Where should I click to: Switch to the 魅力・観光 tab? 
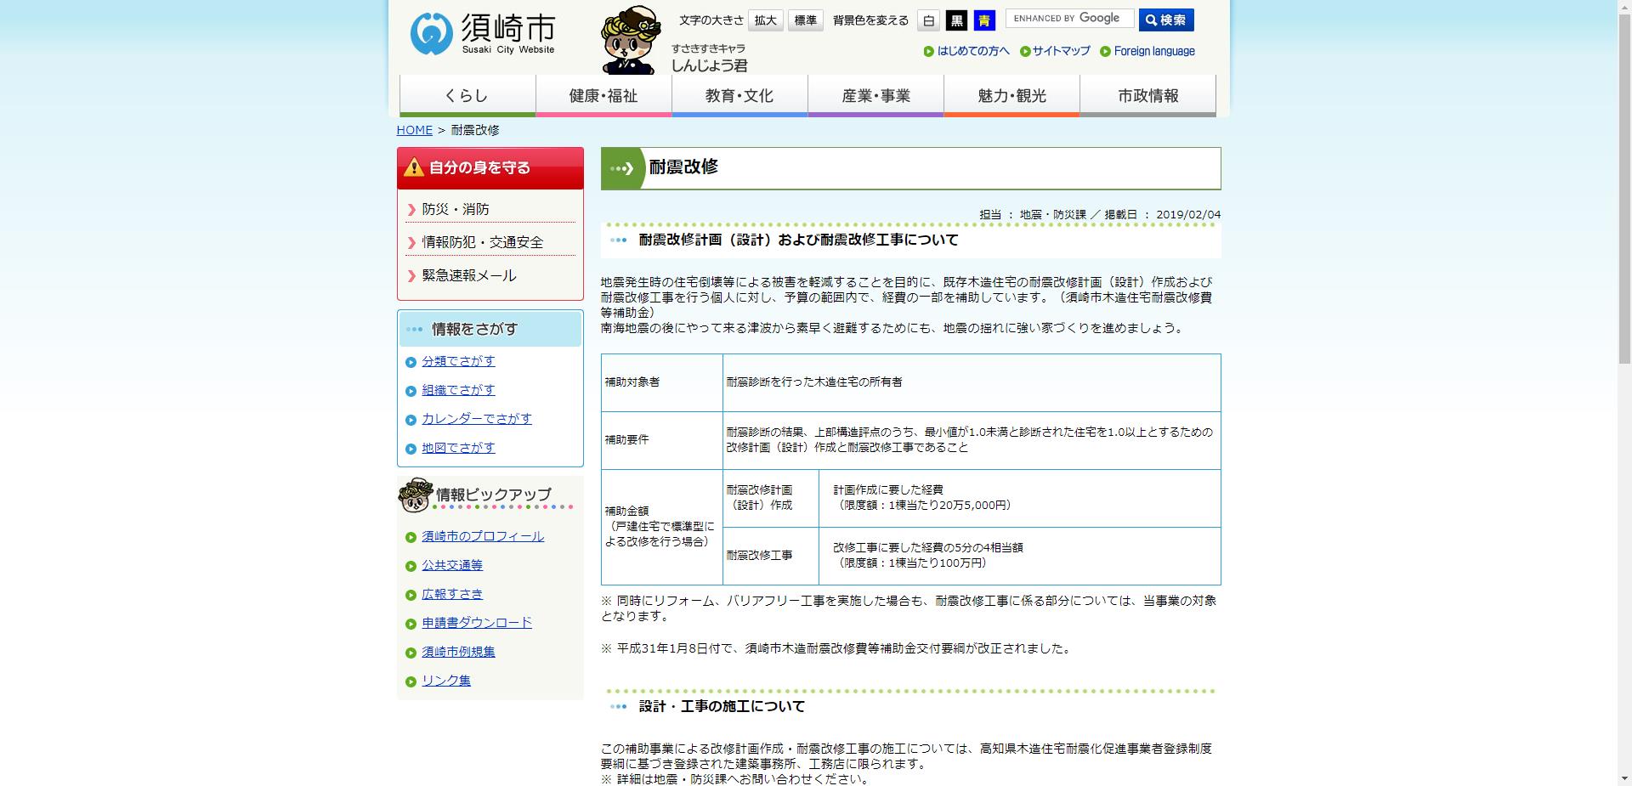pyautogui.click(x=1011, y=95)
